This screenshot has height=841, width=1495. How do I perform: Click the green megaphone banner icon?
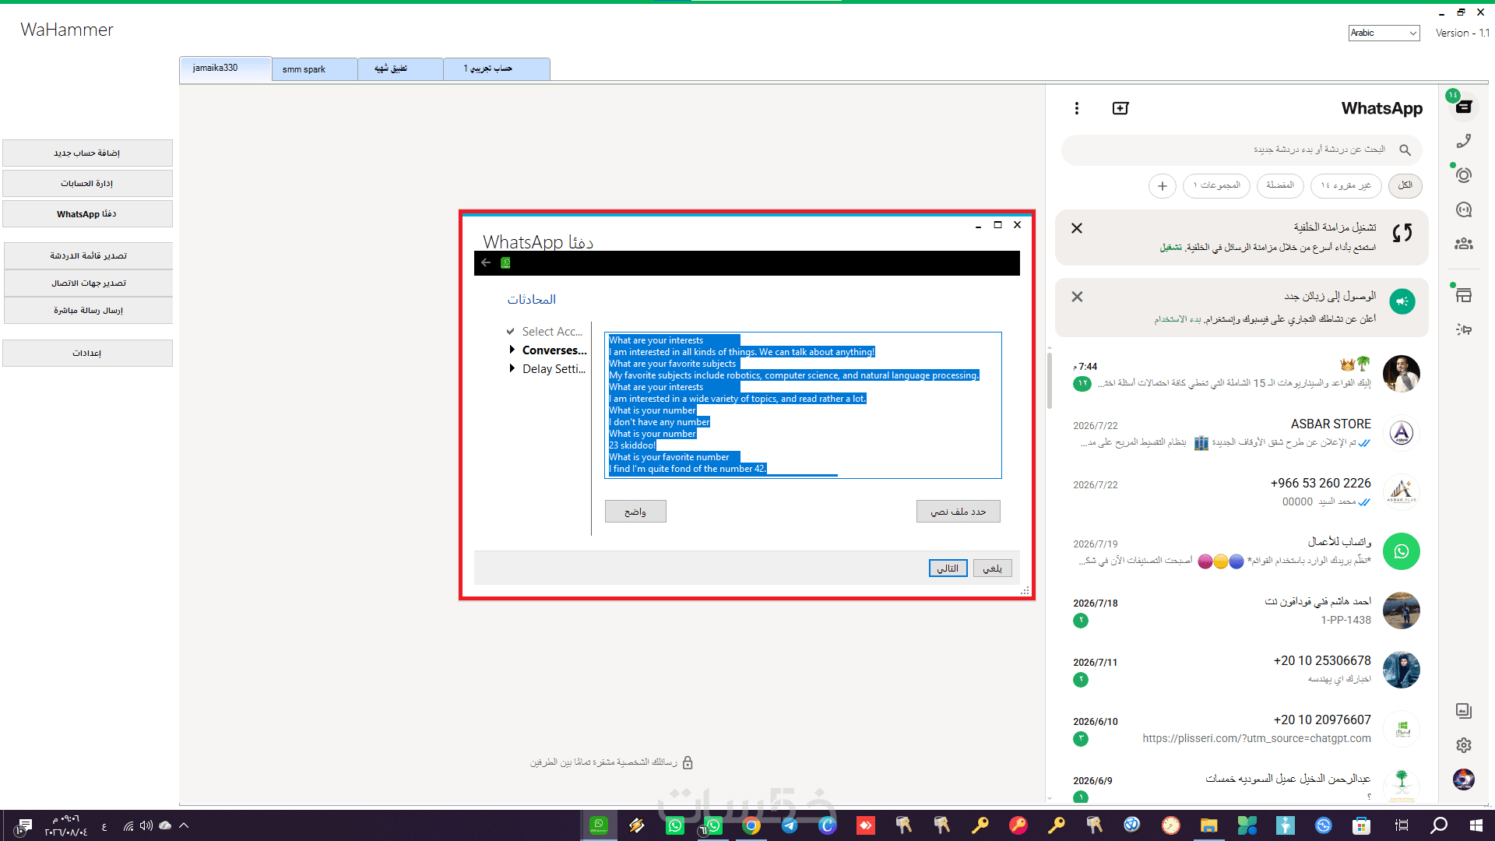pyautogui.click(x=1402, y=301)
